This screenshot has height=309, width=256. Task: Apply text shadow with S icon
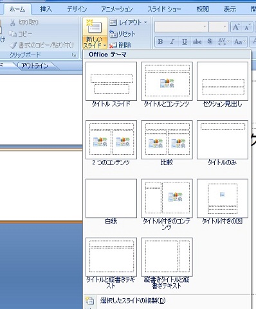210,41
